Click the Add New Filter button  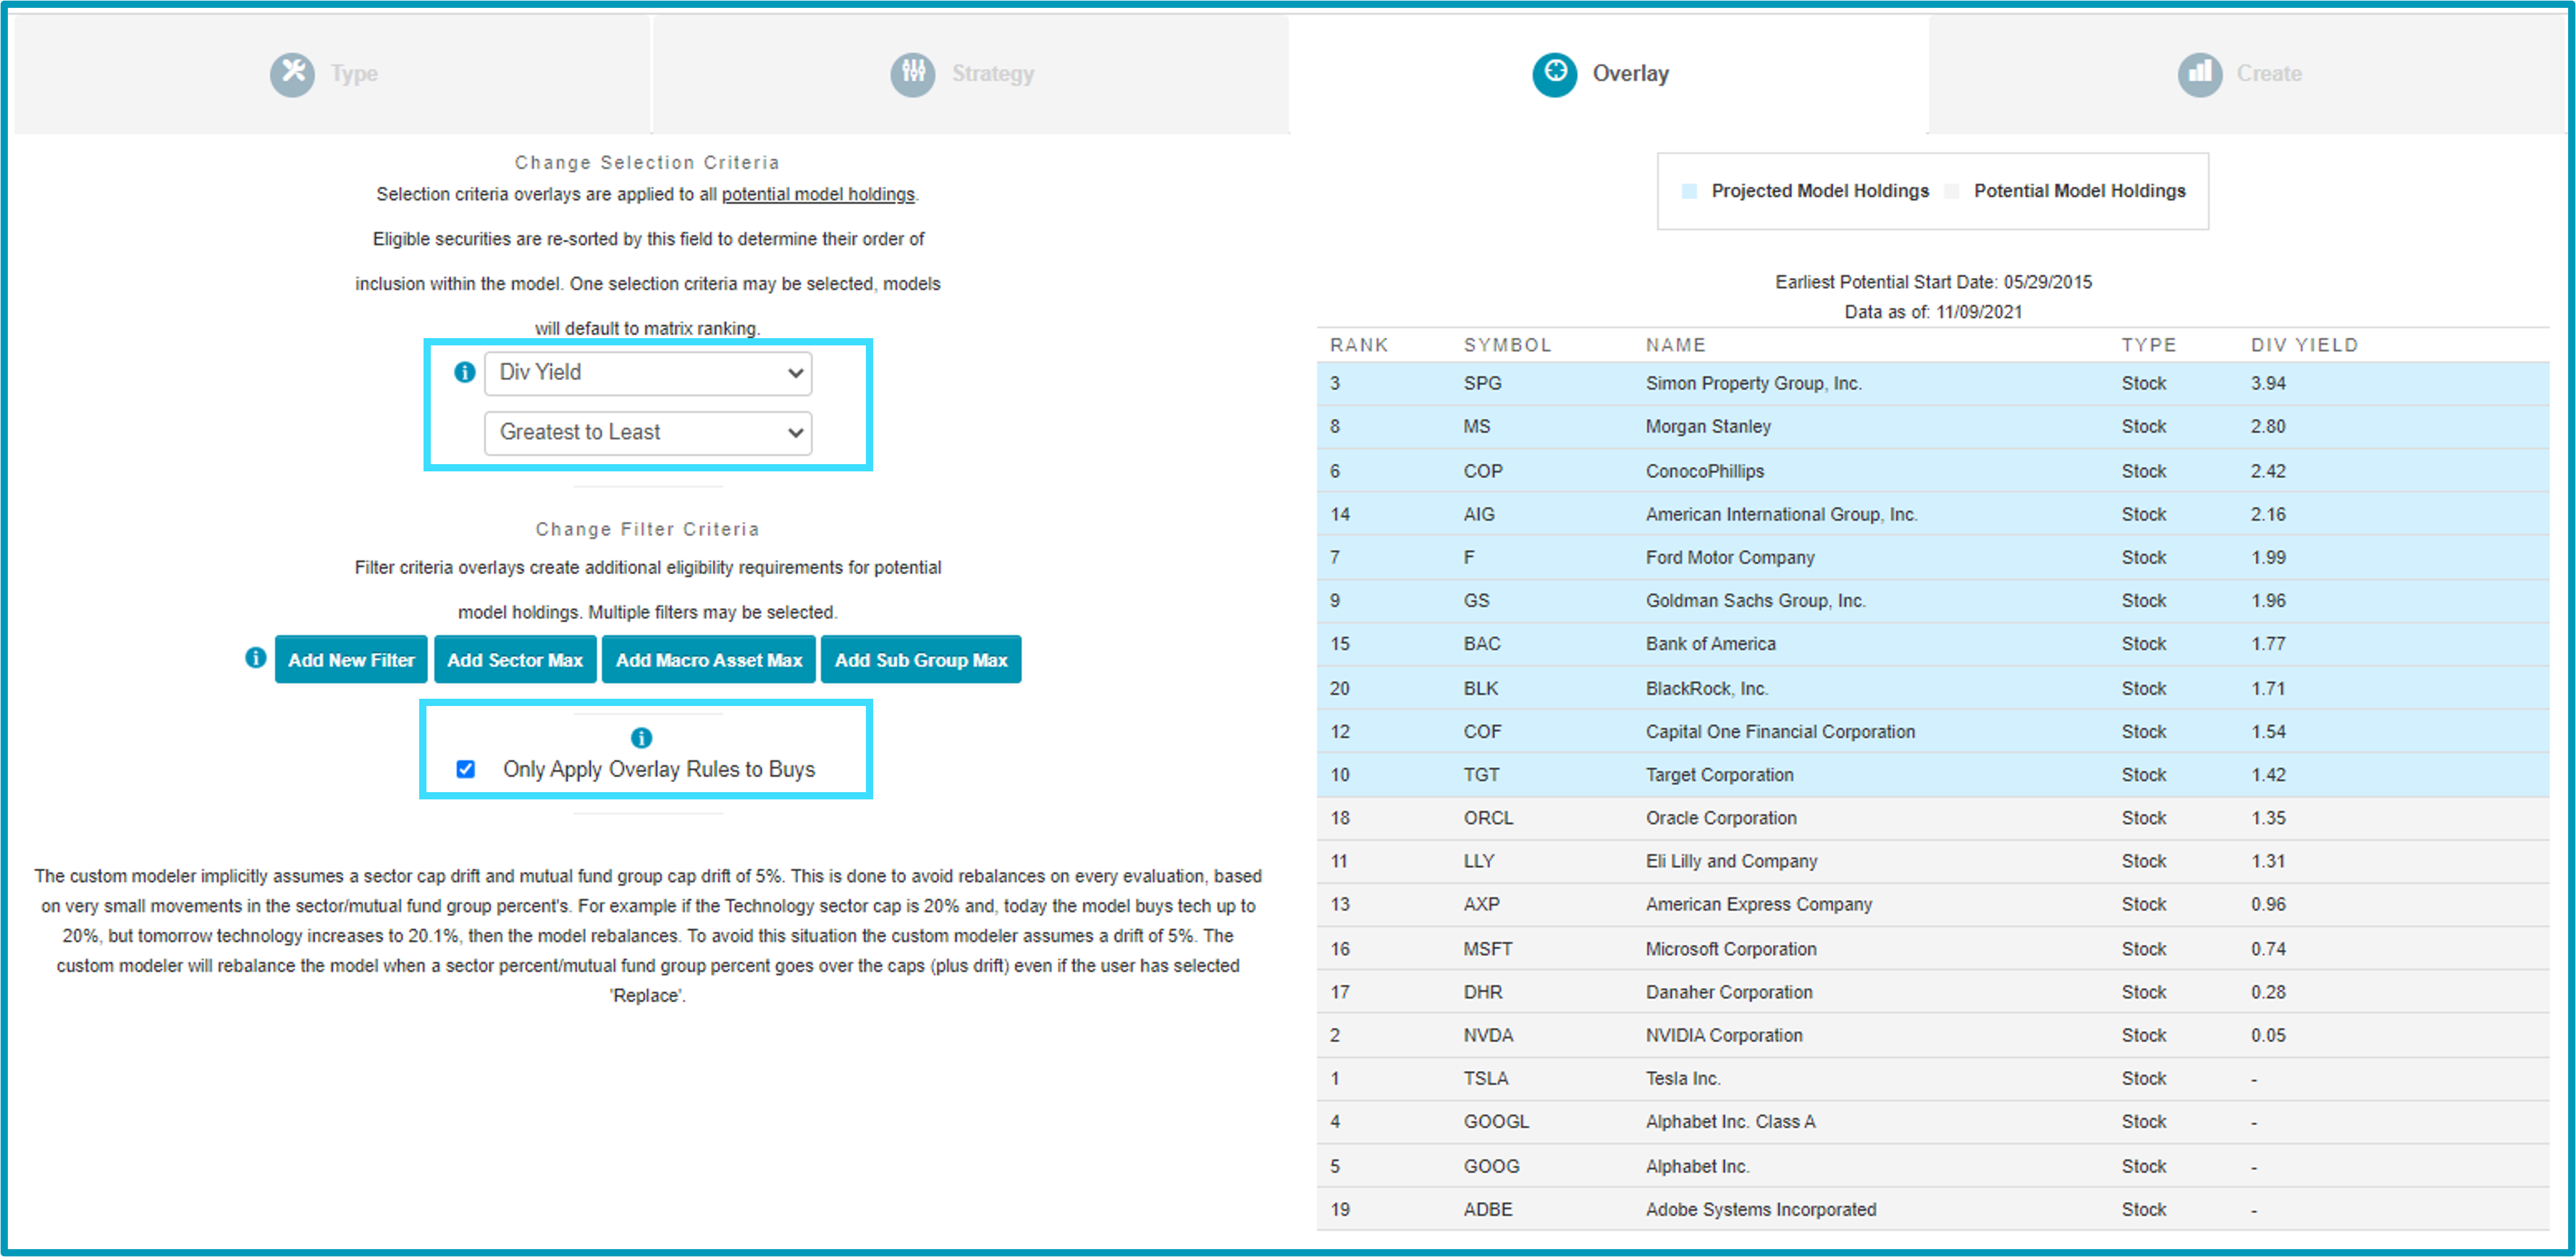pos(351,660)
